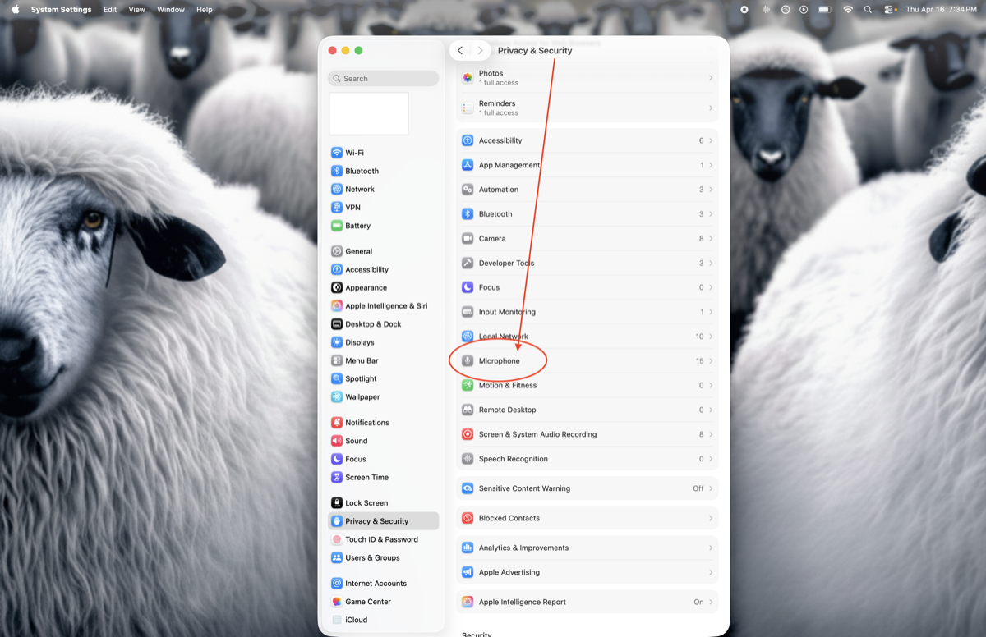Open the Input Monitoring disclosure chevron
Image resolution: width=986 pixels, height=637 pixels.
(712, 311)
